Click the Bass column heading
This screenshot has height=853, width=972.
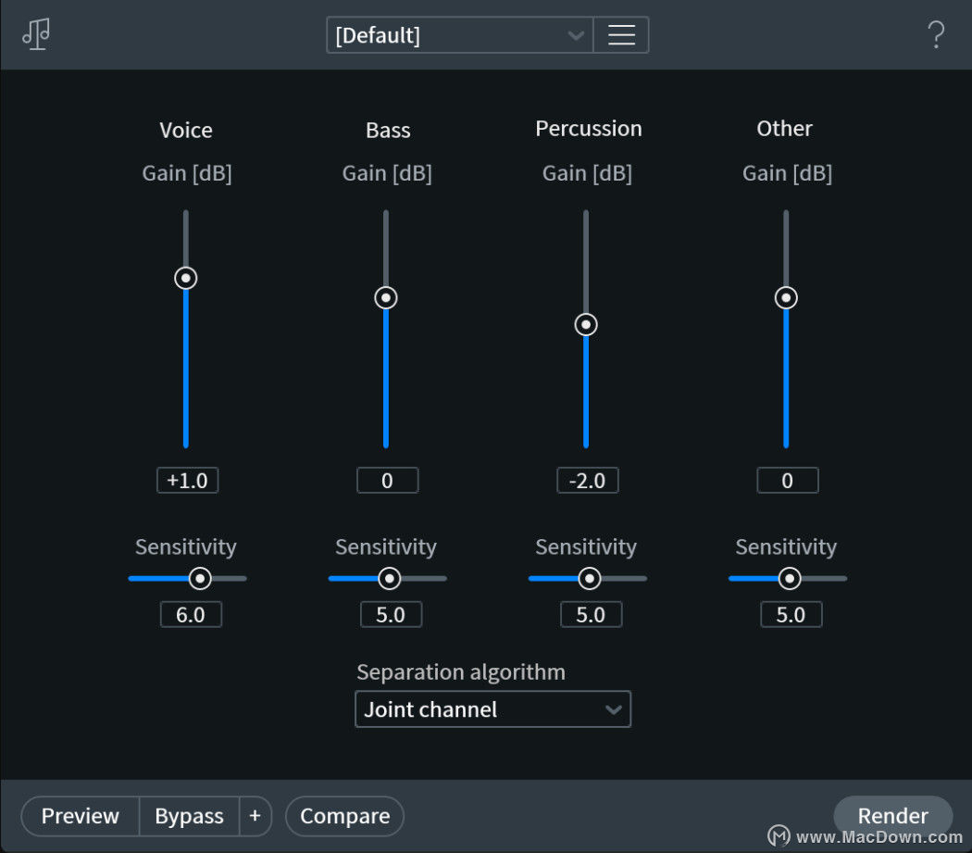point(388,131)
